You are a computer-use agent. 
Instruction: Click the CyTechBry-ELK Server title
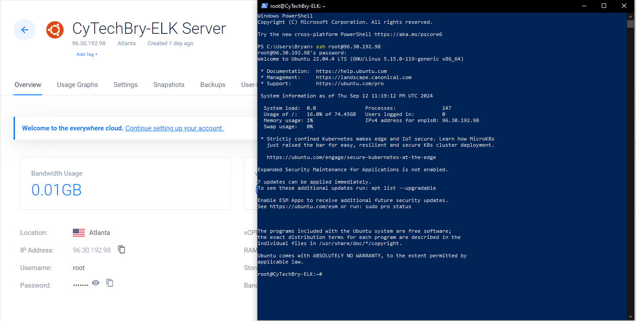tap(149, 29)
